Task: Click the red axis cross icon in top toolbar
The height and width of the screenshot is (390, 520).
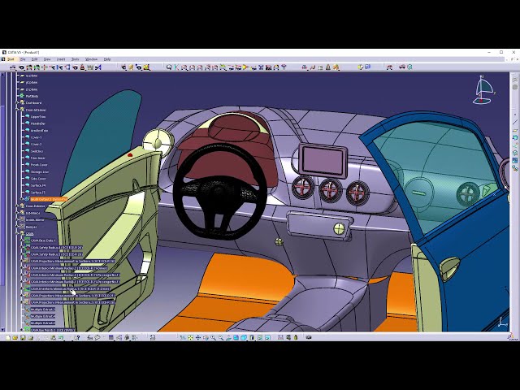Action: 45,67
